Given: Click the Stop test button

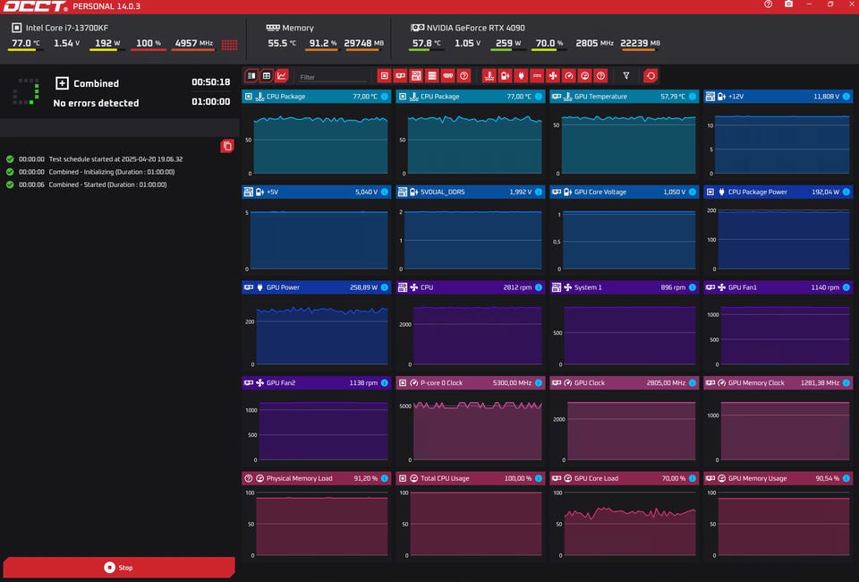Looking at the screenshot, I should coord(119,567).
